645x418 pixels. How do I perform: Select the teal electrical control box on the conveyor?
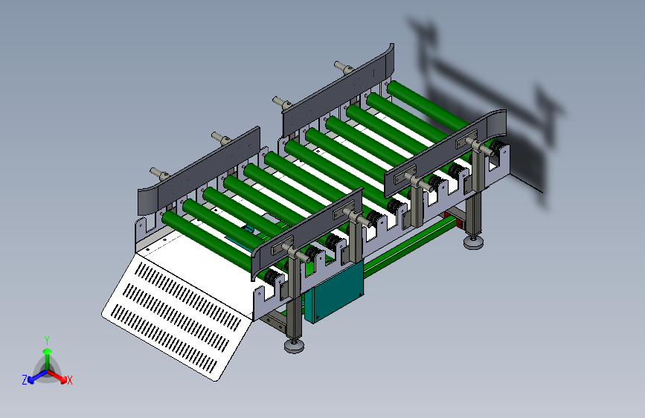pos(334,292)
